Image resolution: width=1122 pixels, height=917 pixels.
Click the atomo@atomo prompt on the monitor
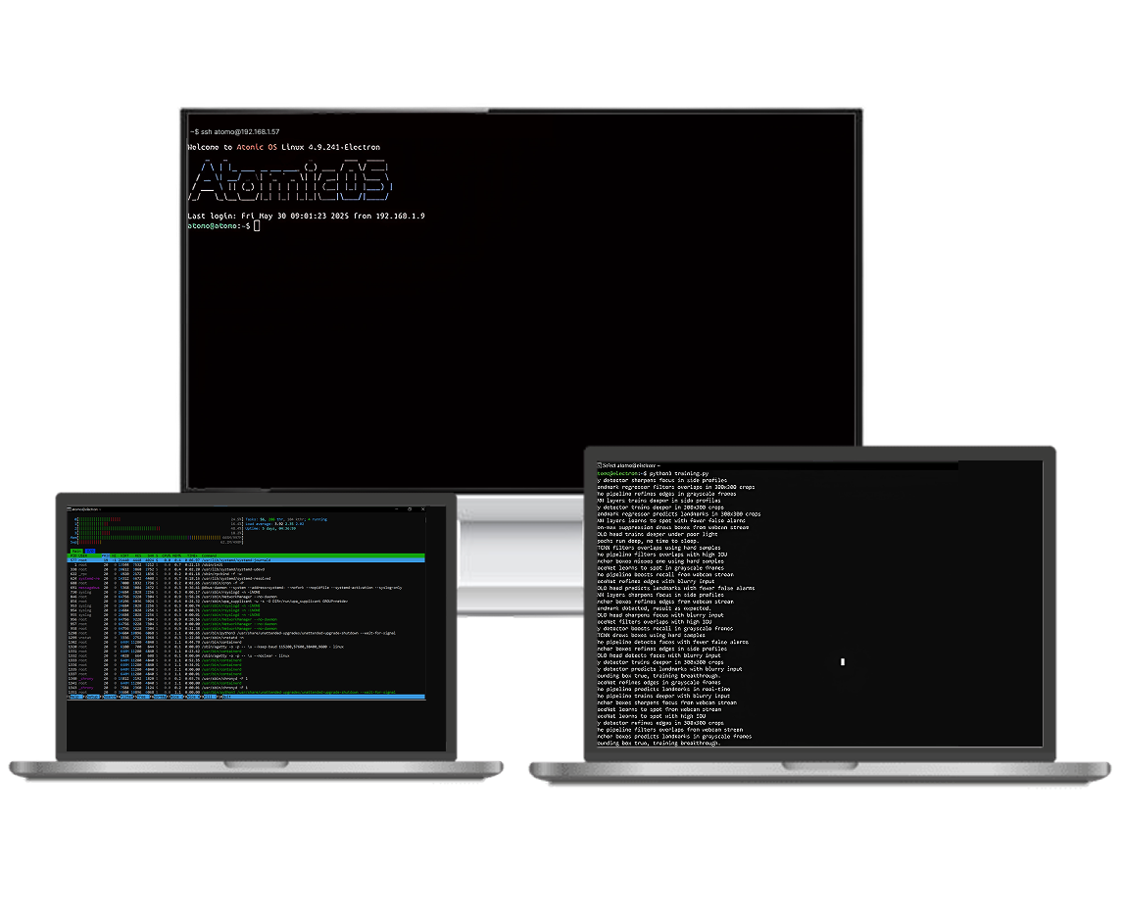pyautogui.click(x=219, y=226)
